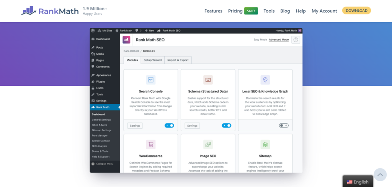Enable the Local SEO & Knowledge Graph toggle
The image size is (392, 187).
284,126
